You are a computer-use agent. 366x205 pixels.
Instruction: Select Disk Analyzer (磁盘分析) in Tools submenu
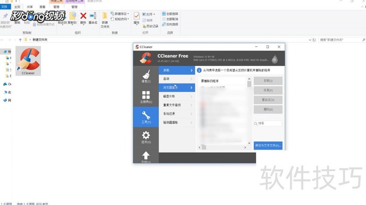click(177, 96)
